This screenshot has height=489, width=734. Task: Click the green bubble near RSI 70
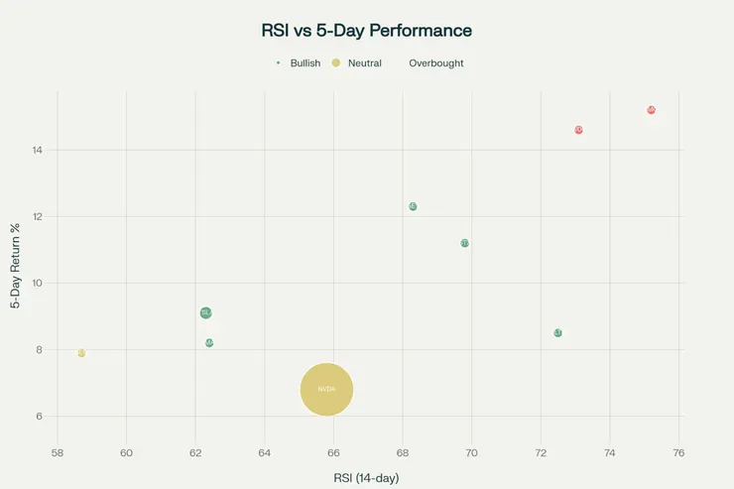coord(464,243)
